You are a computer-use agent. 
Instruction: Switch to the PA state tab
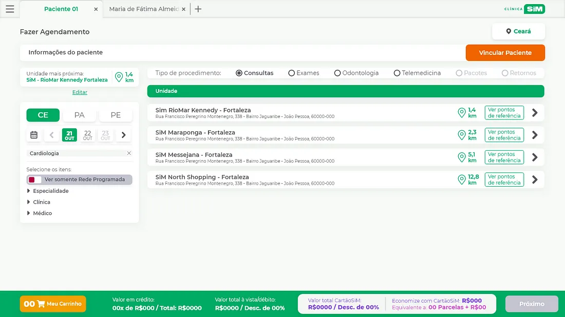[79, 115]
